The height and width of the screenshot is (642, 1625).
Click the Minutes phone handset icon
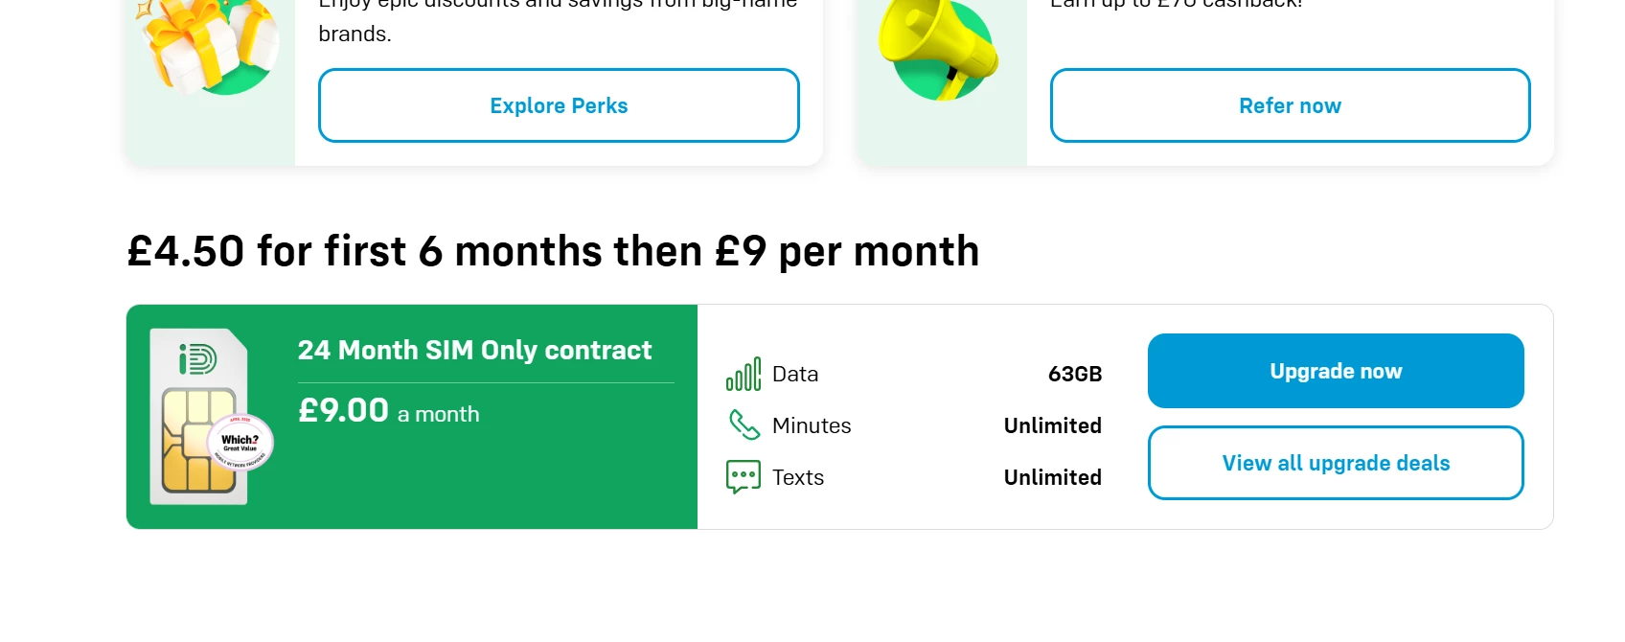[x=744, y=424]
